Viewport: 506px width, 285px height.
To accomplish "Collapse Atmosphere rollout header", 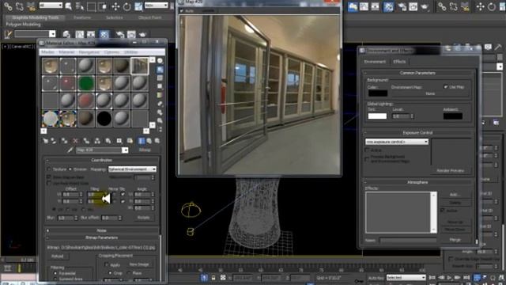I will (417, 182).
